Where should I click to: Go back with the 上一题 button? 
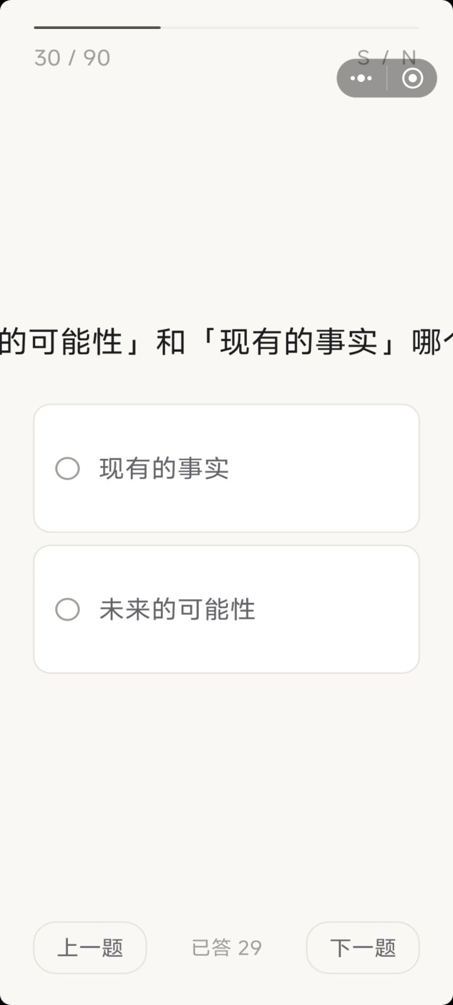(90, 947)
